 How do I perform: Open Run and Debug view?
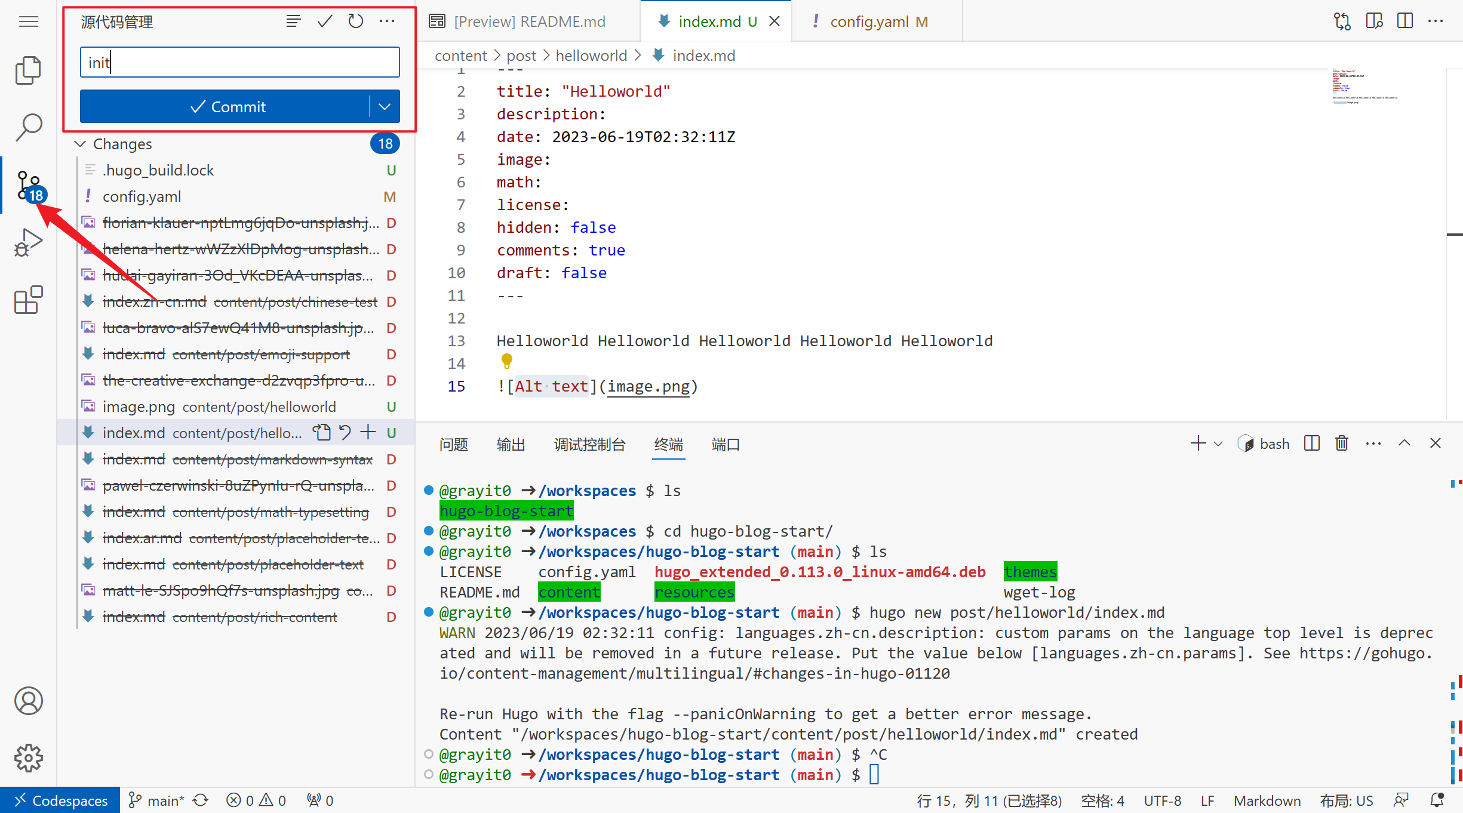click(x=28, y=242)
